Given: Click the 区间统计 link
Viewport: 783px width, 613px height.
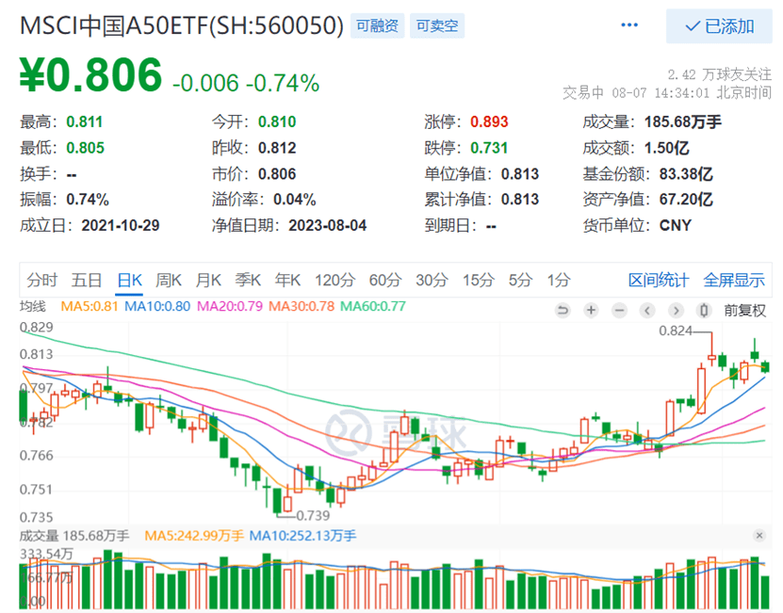Looking at the screenshot, I should point(659,280).
